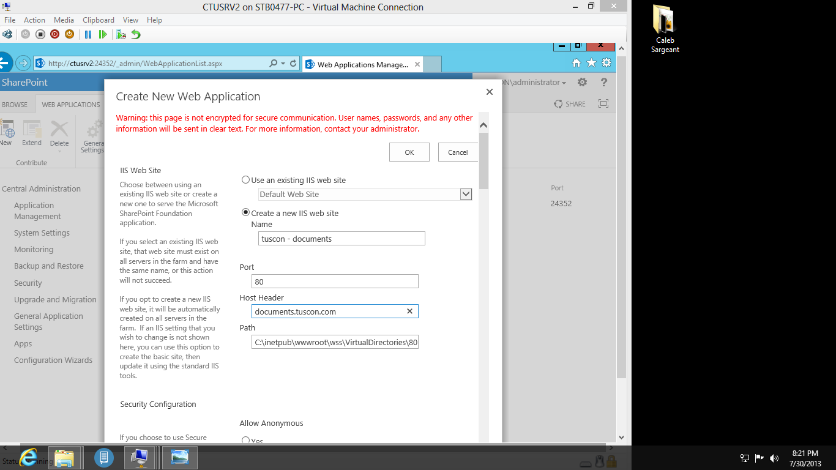This screenshot has width=836, height=470.
Task: Open browser Favorites star
Action: tap(591, 63)
